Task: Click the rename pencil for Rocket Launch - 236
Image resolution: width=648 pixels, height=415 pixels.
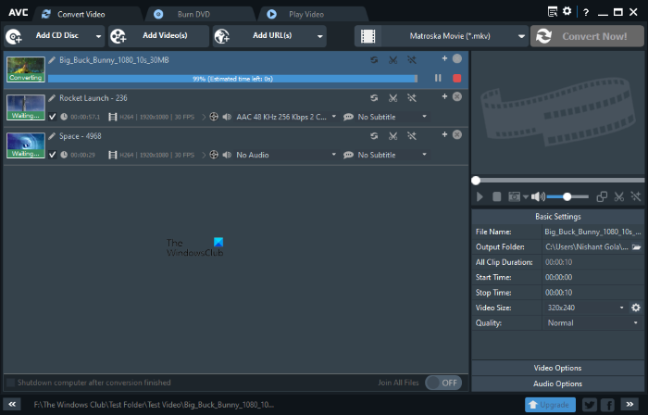Action: pyautogui.click(x=52, y=98)
